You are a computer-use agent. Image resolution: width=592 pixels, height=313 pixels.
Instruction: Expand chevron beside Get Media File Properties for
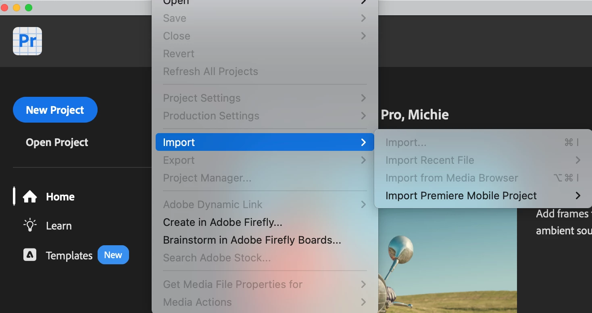click(363, 284)
